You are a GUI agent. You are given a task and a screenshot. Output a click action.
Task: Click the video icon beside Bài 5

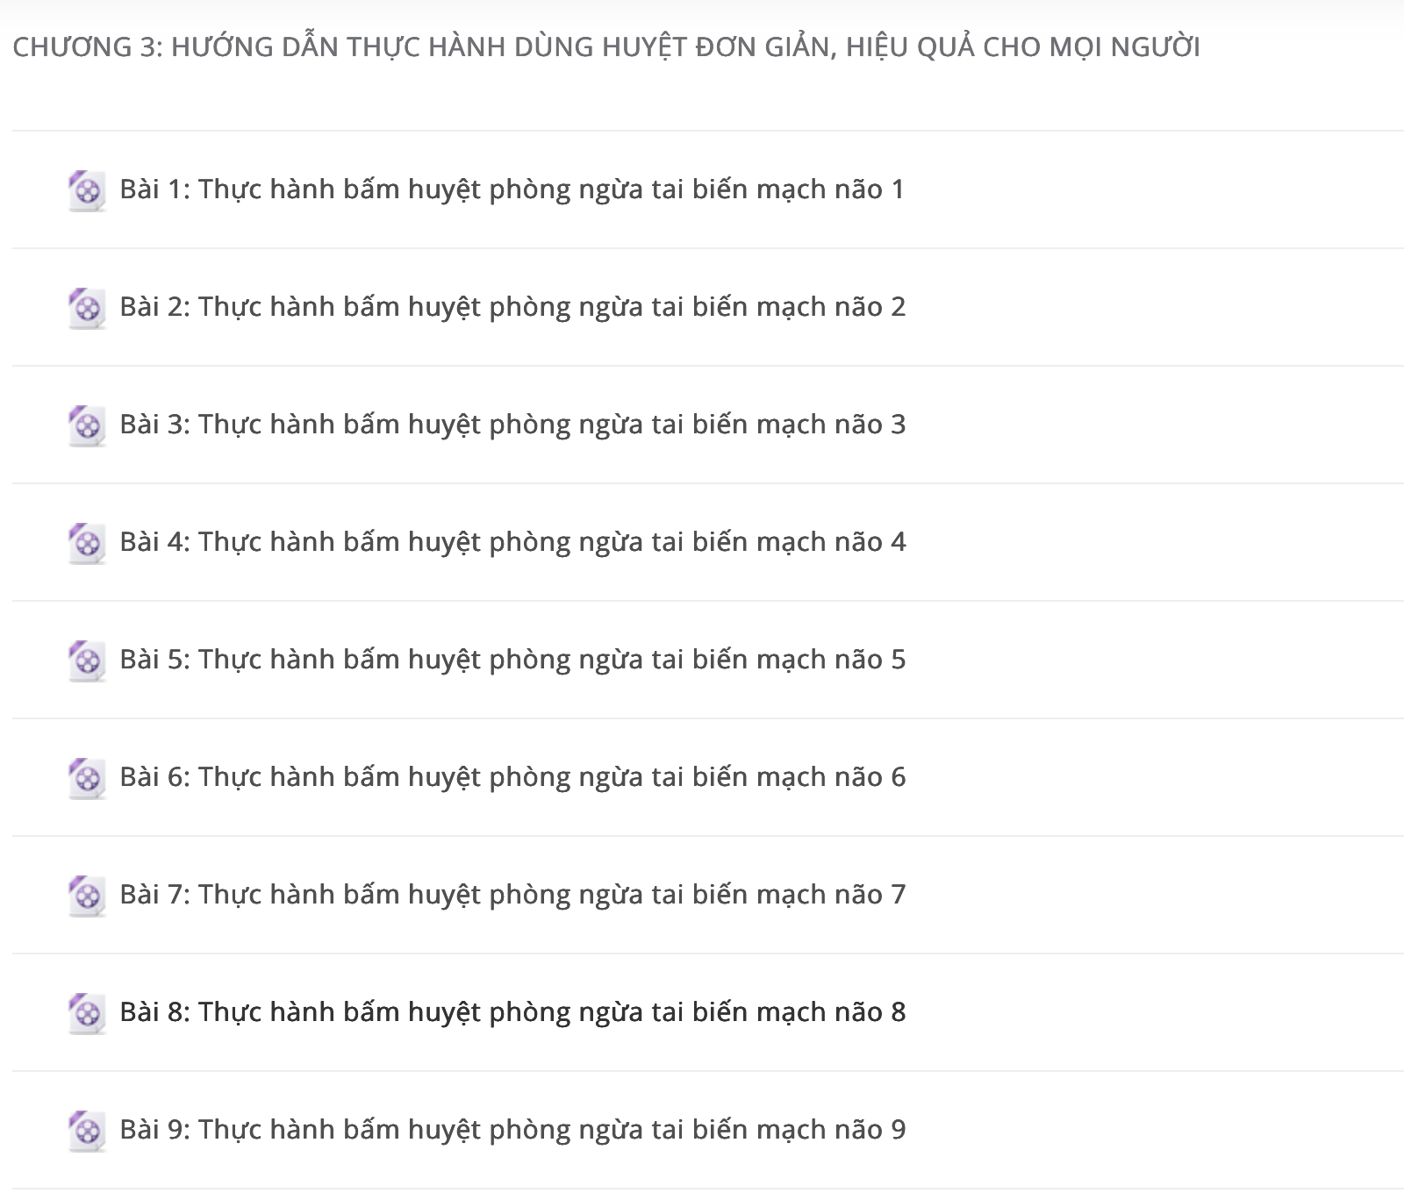tap(87, 661)
